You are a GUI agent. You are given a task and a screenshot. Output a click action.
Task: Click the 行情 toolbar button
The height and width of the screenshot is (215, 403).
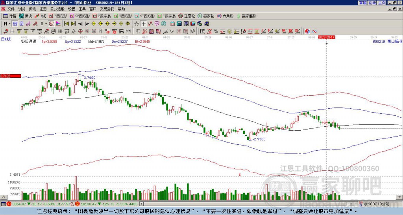click(9, 16)
